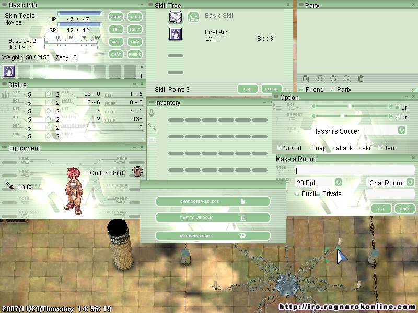This screenshot has height=313, width=418.
Task: Toggle the NoCtrl checkbox
Action: click(280, 147)
